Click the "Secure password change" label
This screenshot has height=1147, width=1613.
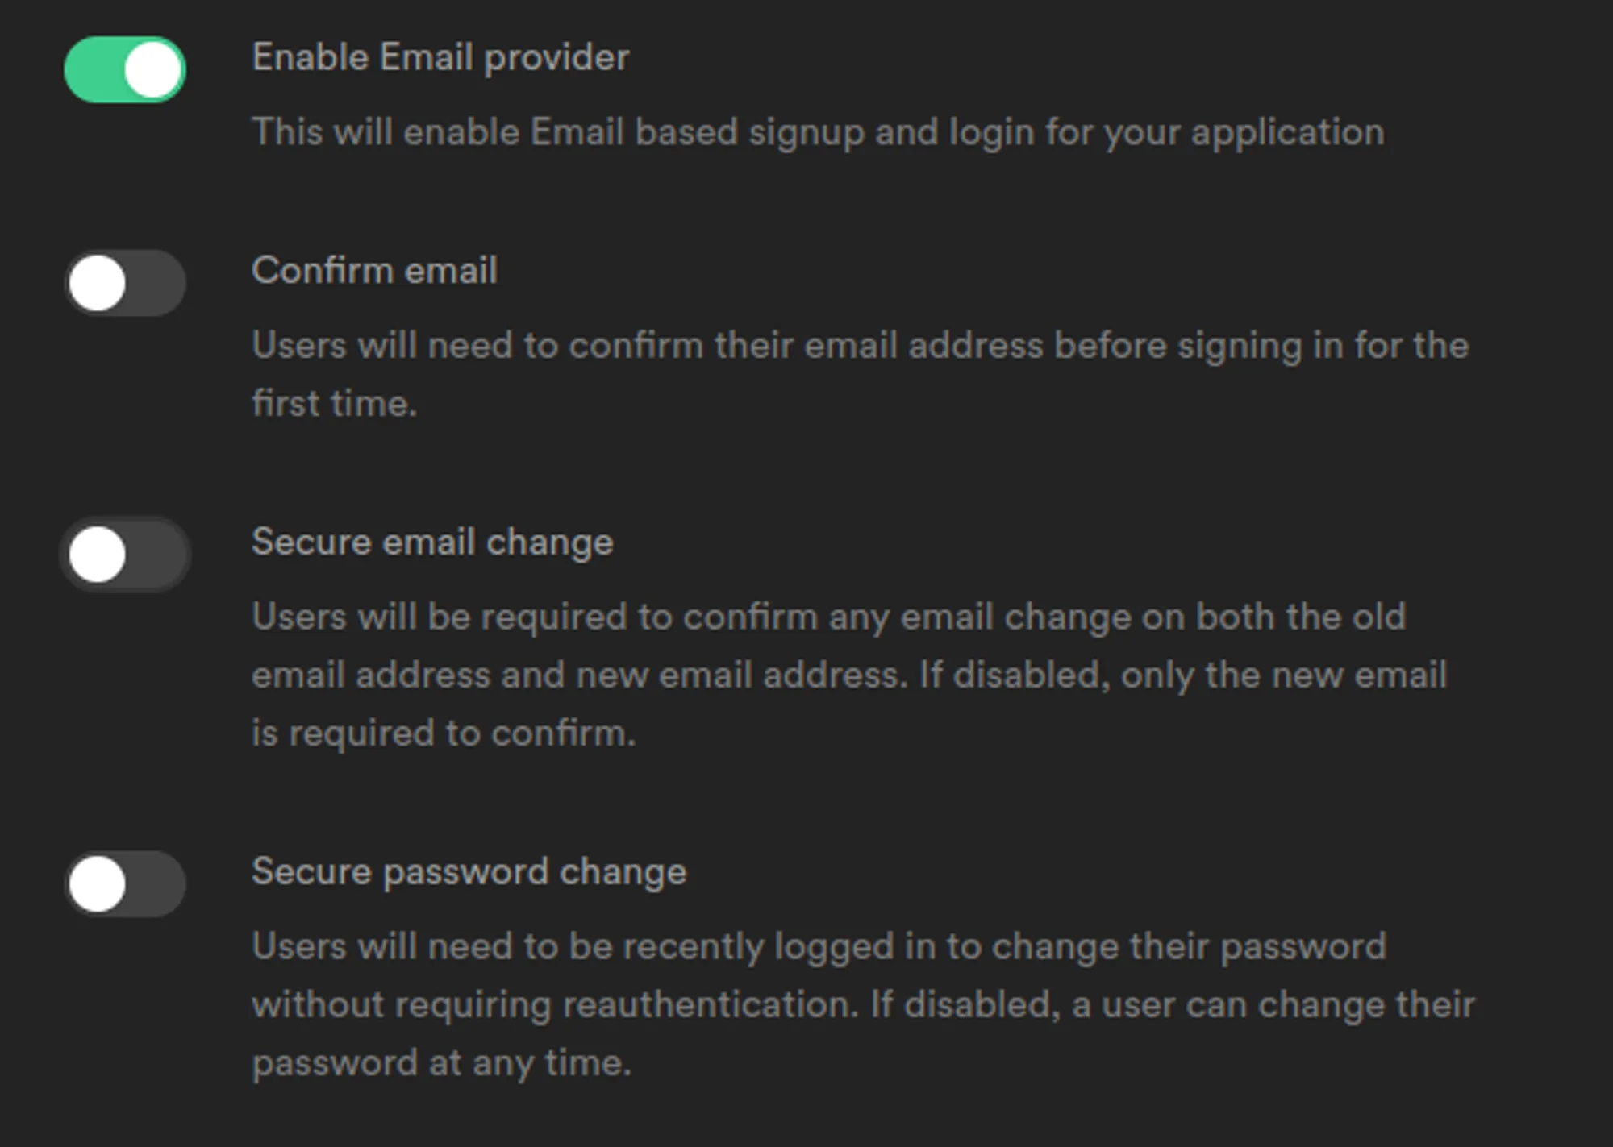pyautogui.click(x=469, y=872)
